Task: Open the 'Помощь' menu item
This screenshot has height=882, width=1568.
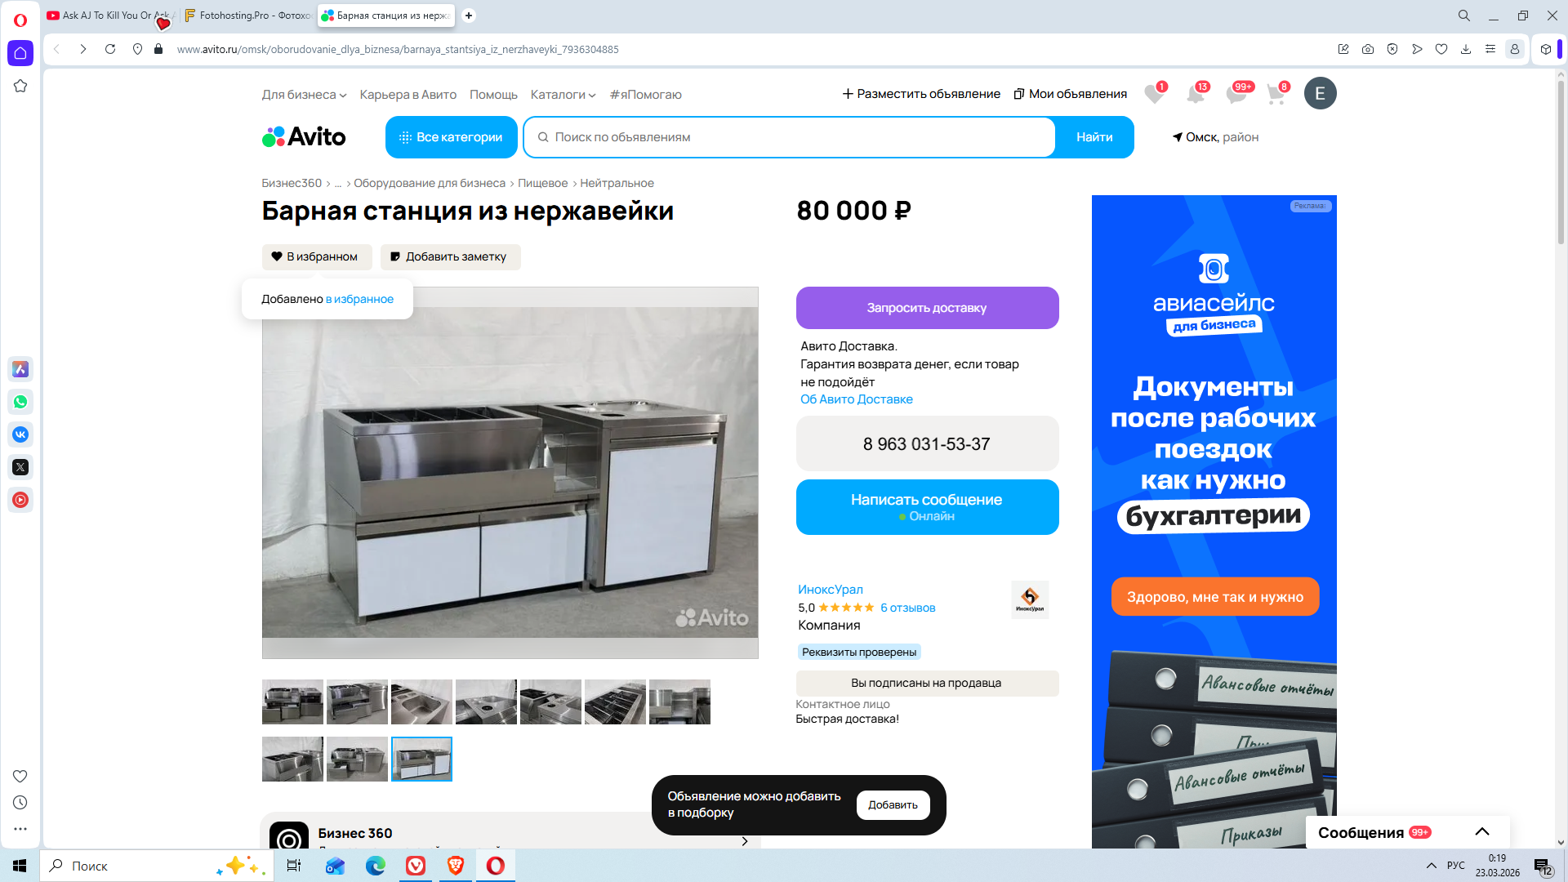Action: tap(493, 95)
